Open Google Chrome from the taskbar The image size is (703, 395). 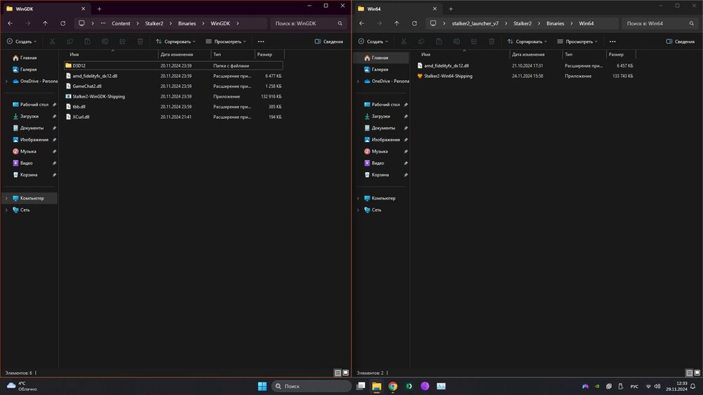pos(393,386)
